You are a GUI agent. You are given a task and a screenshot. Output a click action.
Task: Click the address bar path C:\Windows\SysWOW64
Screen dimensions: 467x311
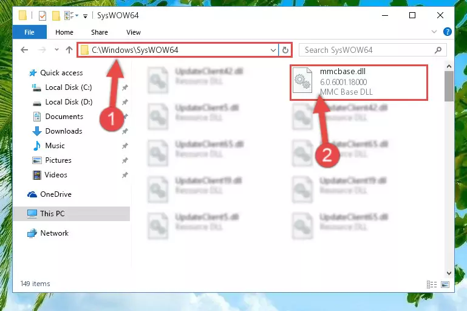(135, 50)
